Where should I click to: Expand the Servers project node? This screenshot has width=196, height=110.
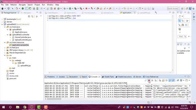click(2, 22)
